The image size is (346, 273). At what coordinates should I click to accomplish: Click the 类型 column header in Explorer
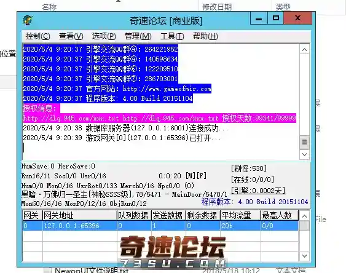(x=283, y=7)
